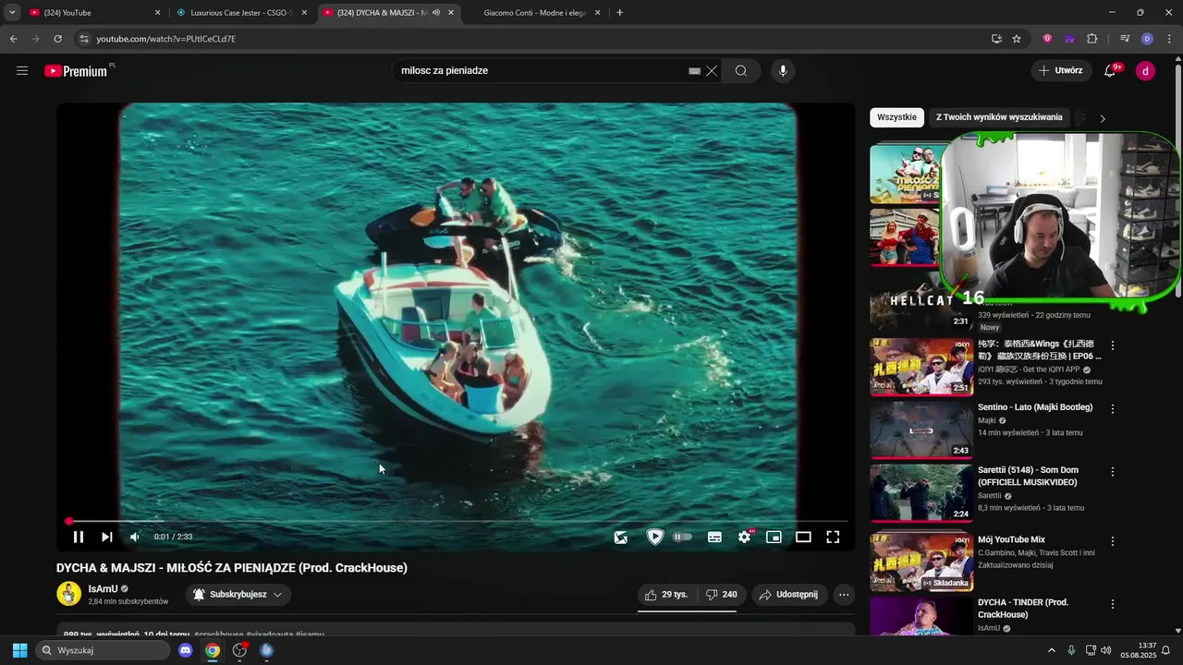
Task: Start voice search with the microphone
Action: pyautogui.click(x=783, y=71)
